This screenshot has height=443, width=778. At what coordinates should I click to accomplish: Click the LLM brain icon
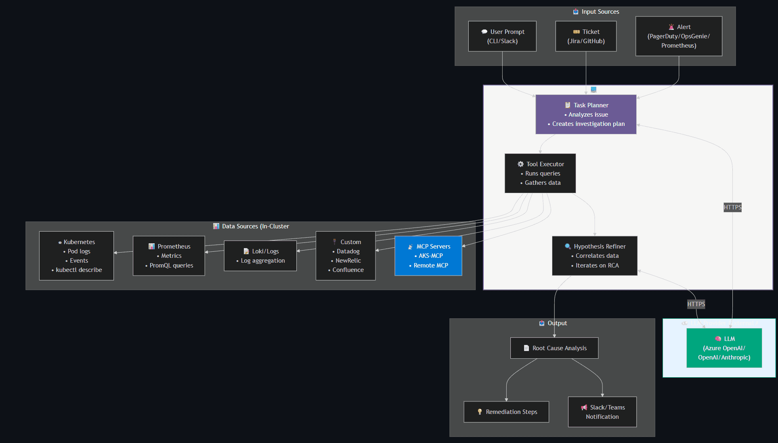tap(718, 339)
